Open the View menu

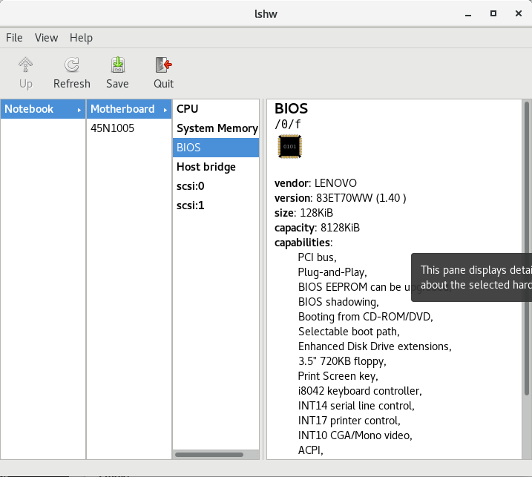pos(46,38)
